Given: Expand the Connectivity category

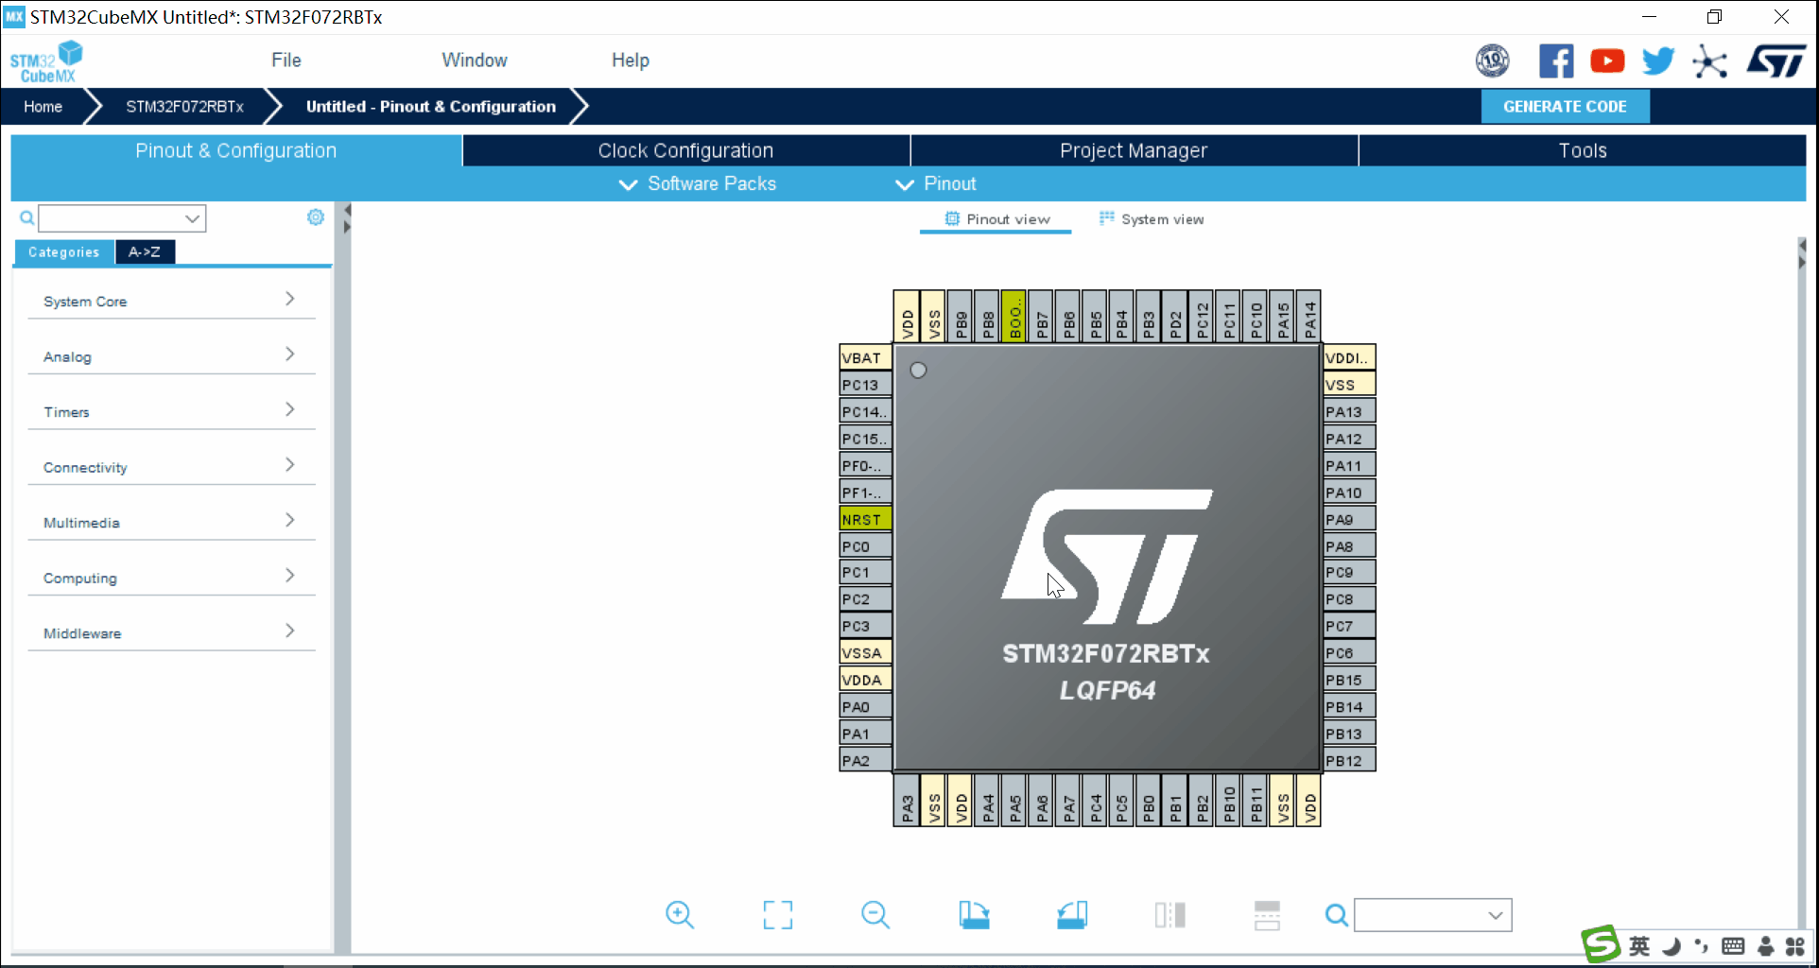Looking at the screenshot, I should [x=171, y=467].
